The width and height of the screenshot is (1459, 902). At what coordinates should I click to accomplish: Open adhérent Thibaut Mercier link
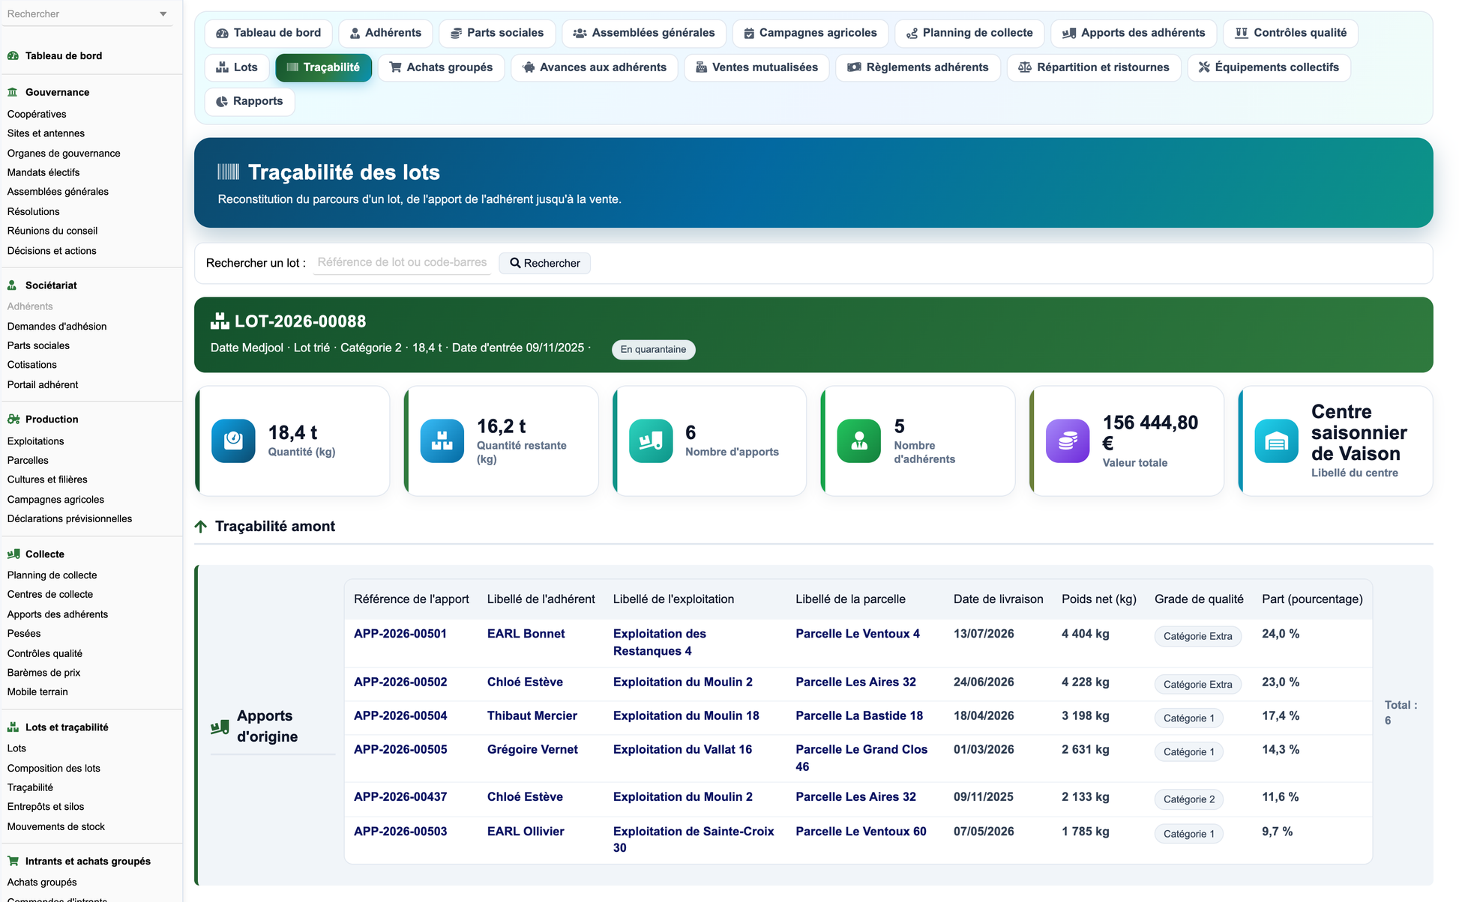(532, 716)
